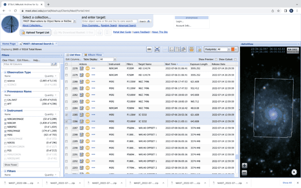The height and width of the screenshot is (188, 301).
Task: Open footprint color dropdown arrow
Action: [236, 49]
